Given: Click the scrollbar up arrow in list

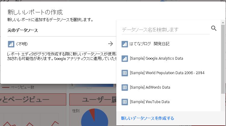Looking at the screenshot, I should (x=223, y=23).
